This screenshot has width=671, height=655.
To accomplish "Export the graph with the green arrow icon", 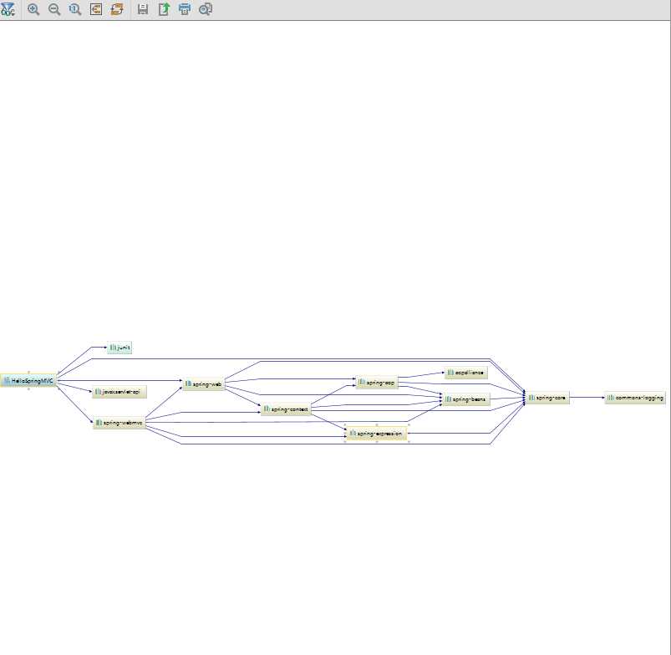I will click(x=165, y=9).
